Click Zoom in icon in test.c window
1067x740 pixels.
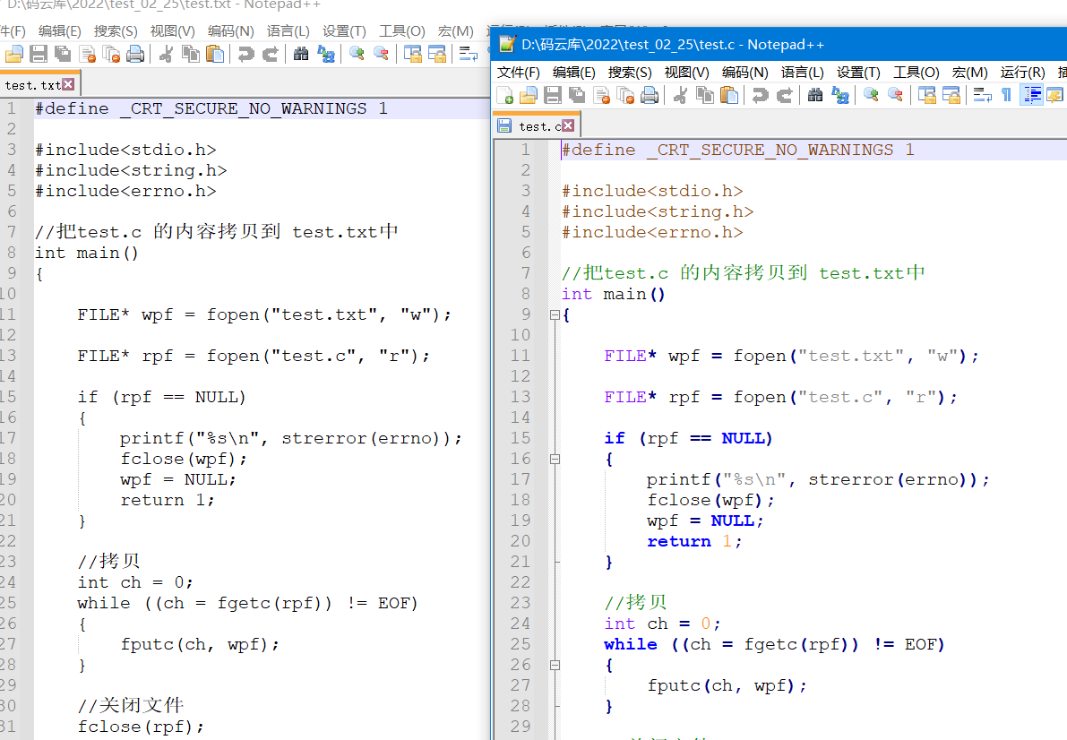870,95
